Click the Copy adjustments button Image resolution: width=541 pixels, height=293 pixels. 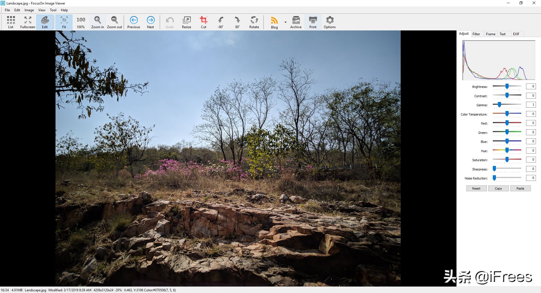498,188
